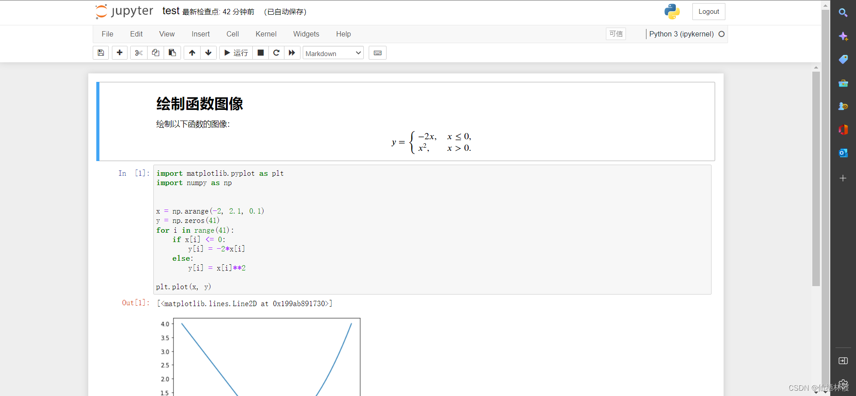Image resolution: width=856 pixels, height=396 pixels.
Task: Open the Kernel menu
Action: tap(266, 34)
